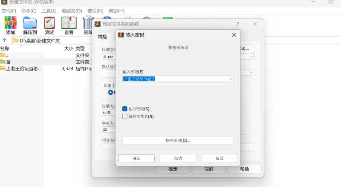The height and width of the screenshot is (187, 341).
Task: Switch to the General (常规) tab
Action: pos(102,37)
